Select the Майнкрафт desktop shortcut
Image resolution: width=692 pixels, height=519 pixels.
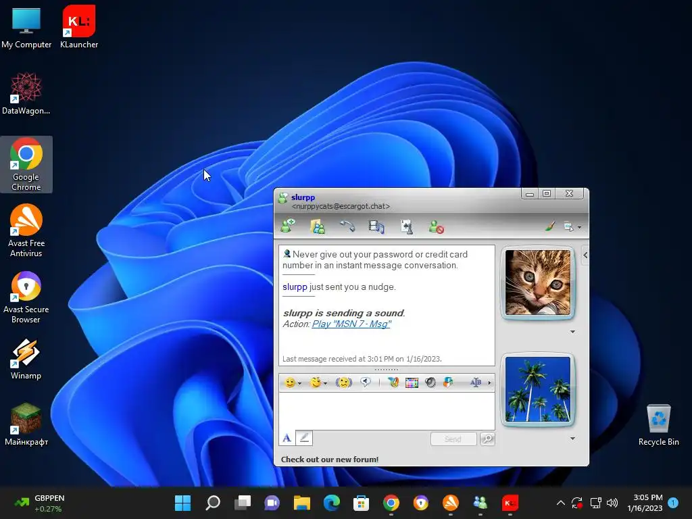26,424
